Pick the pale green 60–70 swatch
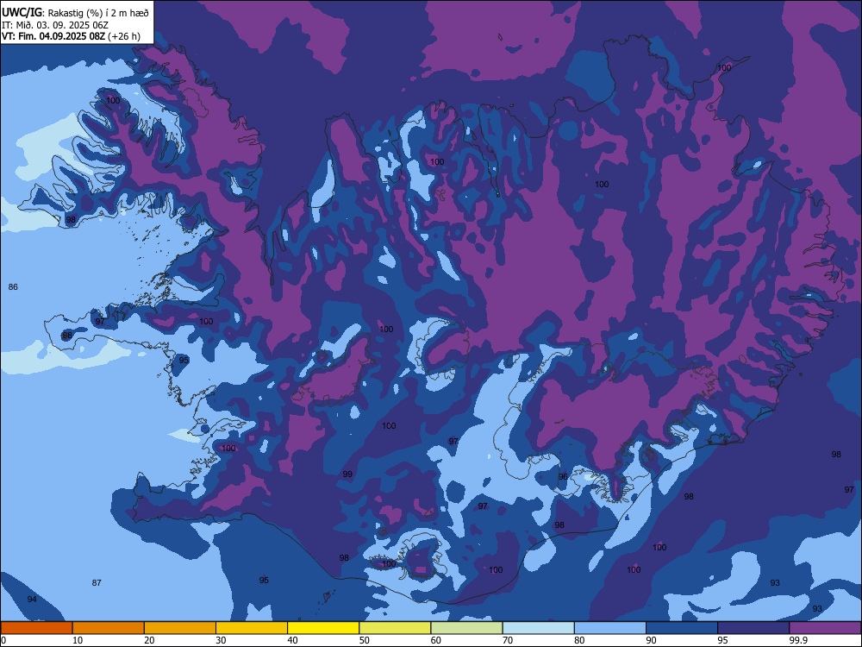Viewport: 862px width, 647px height. (466, 628)
